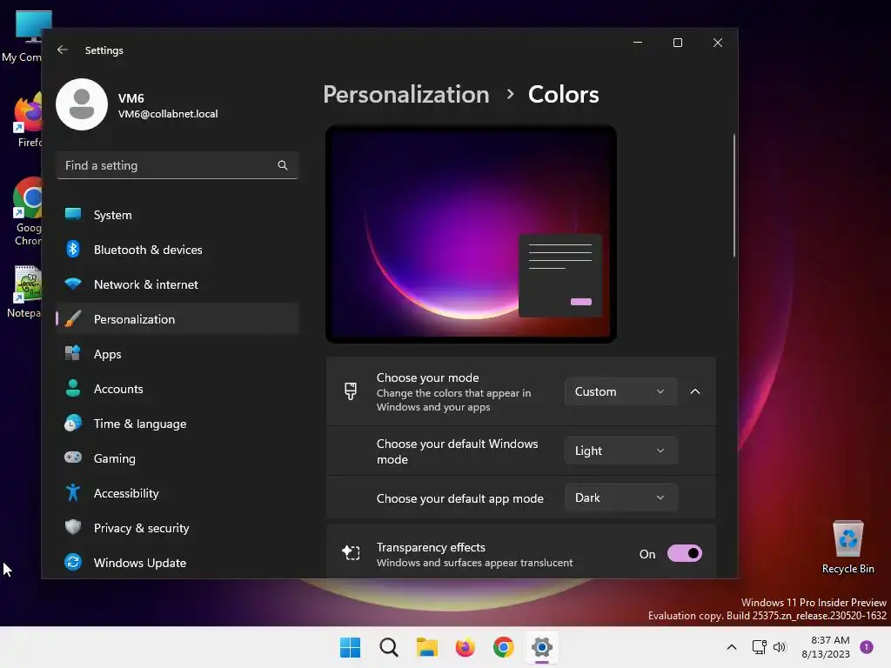Click the Transparency effects sparkle icon
This screenshot has height=668, width=891.
pos(351,552)
